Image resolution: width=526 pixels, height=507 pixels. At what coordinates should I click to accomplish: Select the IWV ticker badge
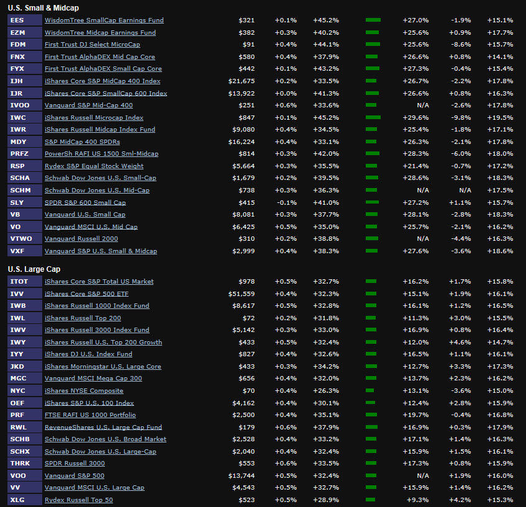click(x=25, y=330)
